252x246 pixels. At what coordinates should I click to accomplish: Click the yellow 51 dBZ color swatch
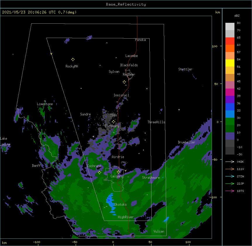coord(230,63)
